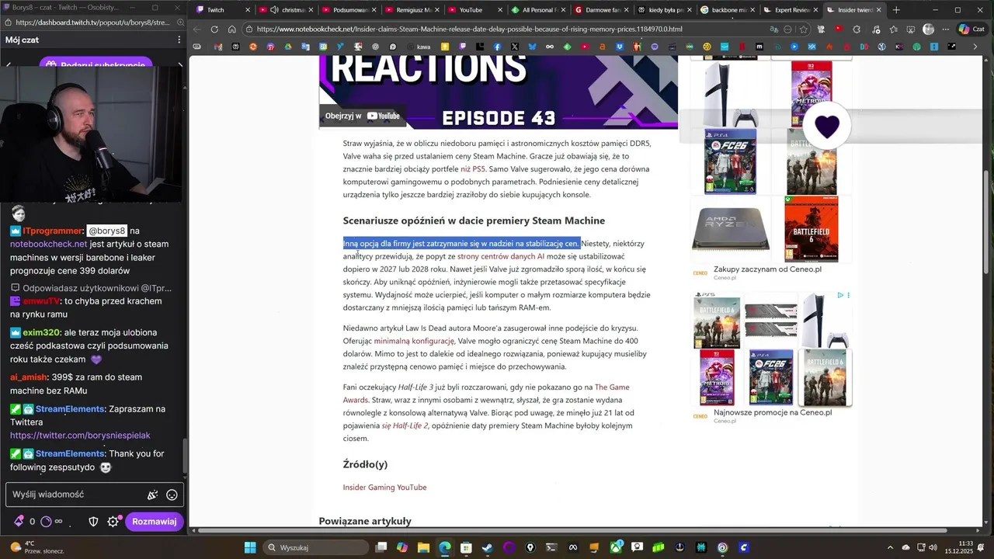Click the exim320 username in the chat
994x559 pixels.
42,332
